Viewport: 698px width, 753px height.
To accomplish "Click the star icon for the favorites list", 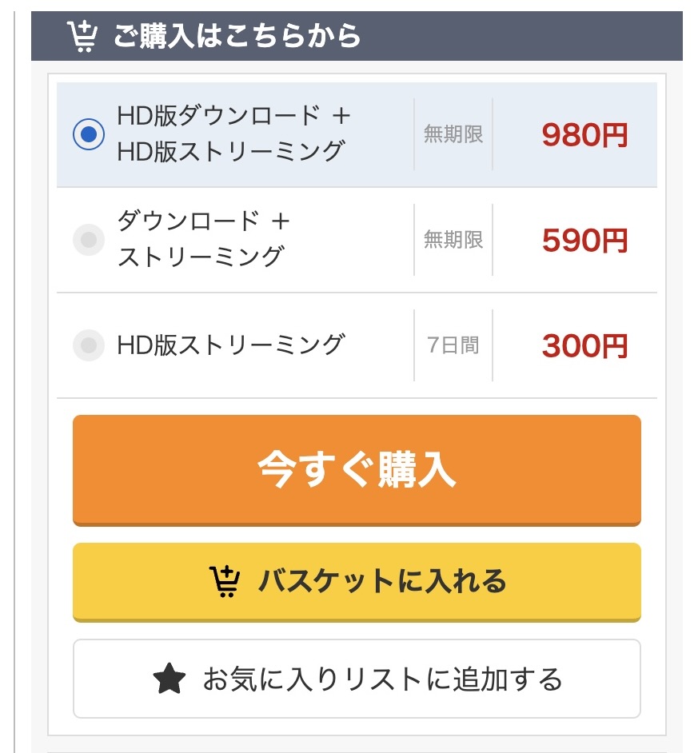I will (x=169, y=679).
